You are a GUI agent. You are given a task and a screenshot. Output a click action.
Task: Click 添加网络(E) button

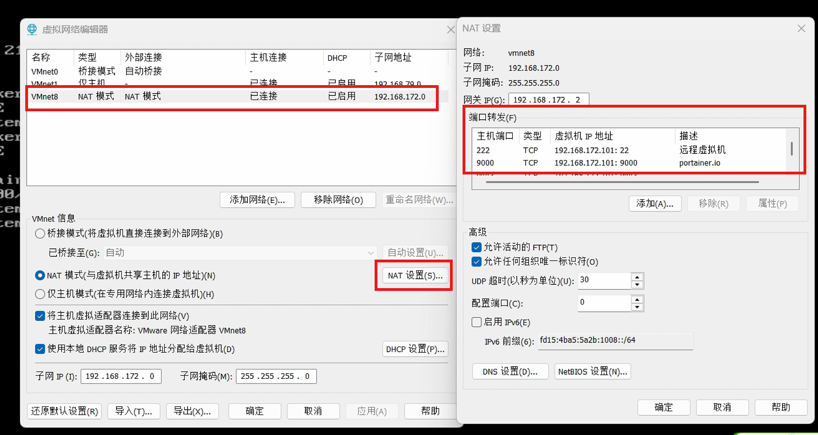click(257, 200)
